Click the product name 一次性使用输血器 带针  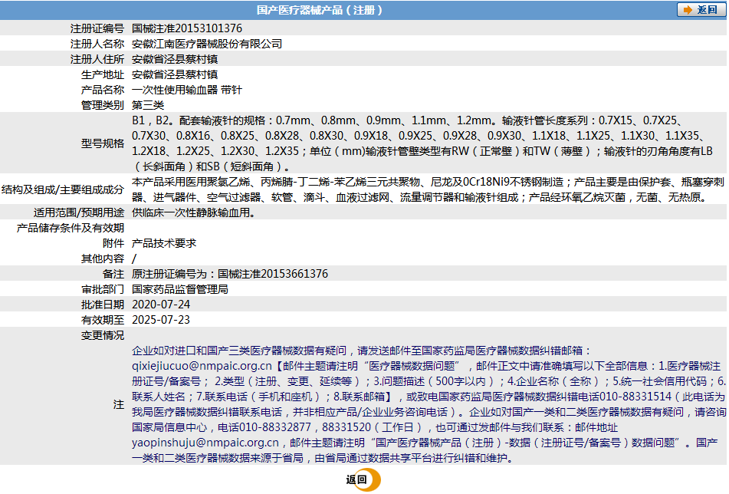[187, 90]
